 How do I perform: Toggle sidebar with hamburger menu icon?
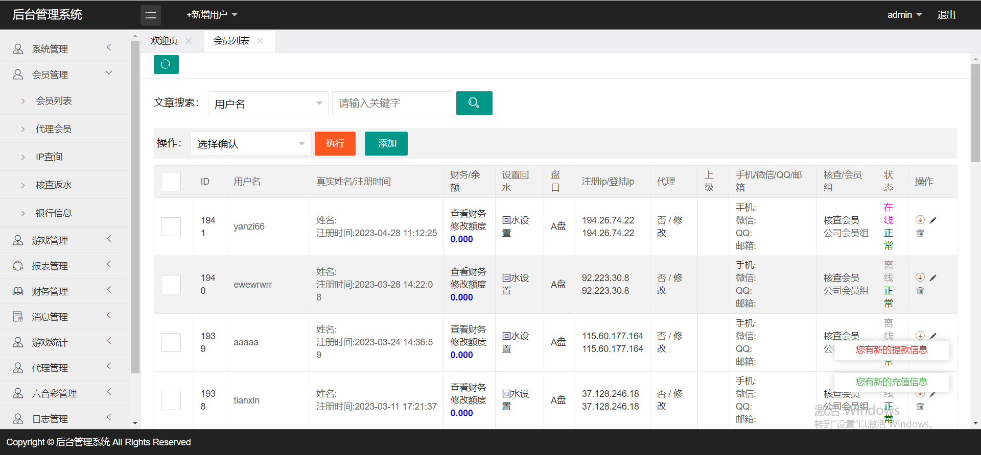click(151, 15)
